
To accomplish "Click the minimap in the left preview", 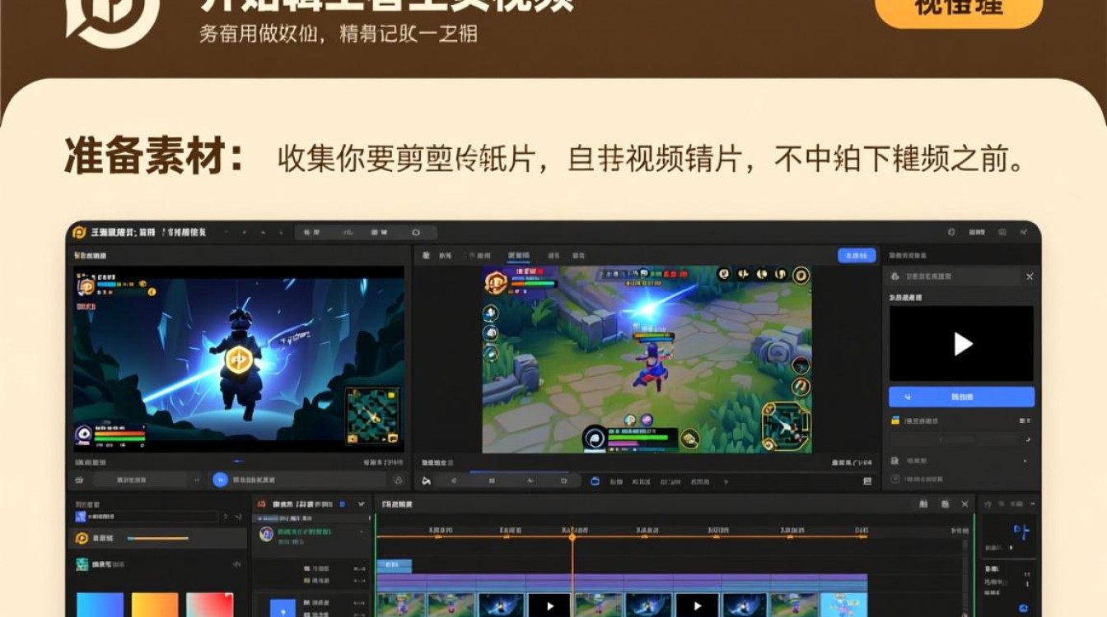I will click(x=372, y=415).
